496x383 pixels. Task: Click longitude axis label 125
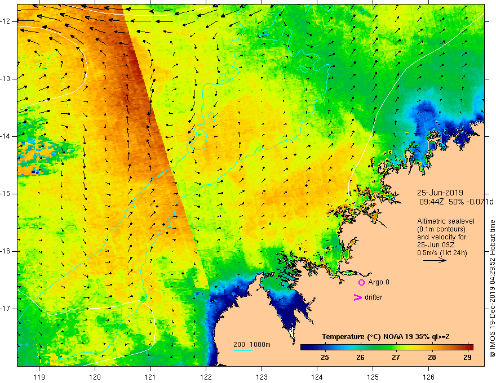click(x=373, y=377)
